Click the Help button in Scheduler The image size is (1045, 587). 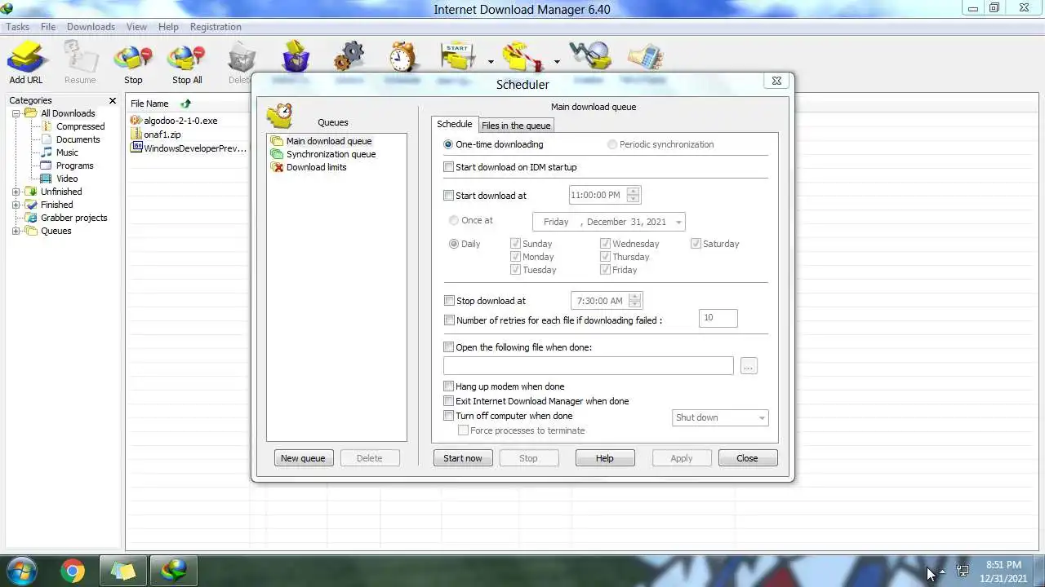605,458
